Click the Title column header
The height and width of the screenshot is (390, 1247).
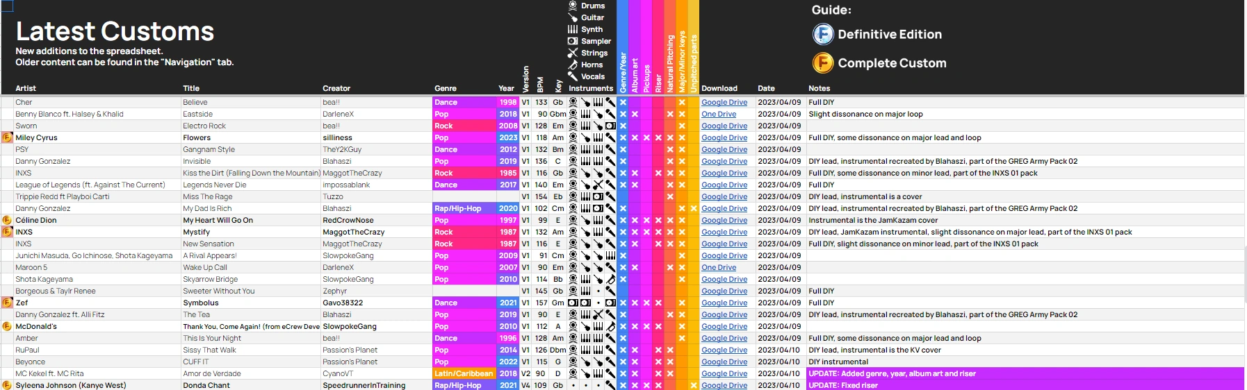[x=191, y=88]
